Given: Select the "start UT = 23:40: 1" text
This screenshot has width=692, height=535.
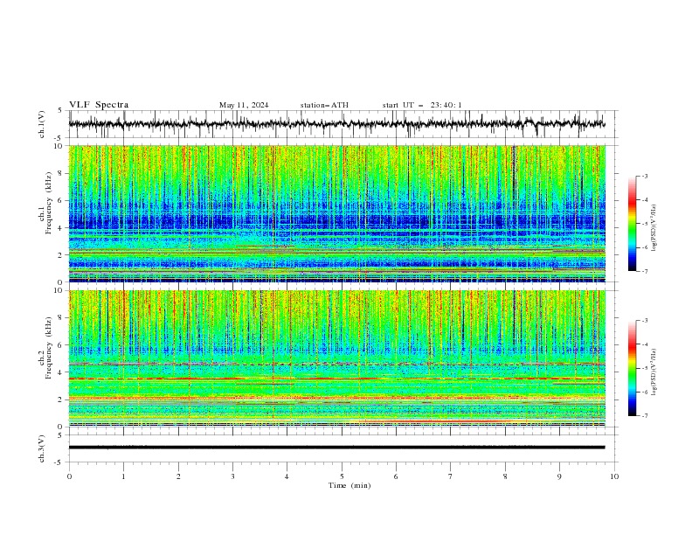Looking at the screenshot, I should 422,105.
